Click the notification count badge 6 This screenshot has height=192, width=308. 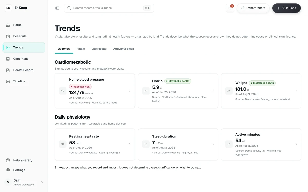[x=232, y=6]
